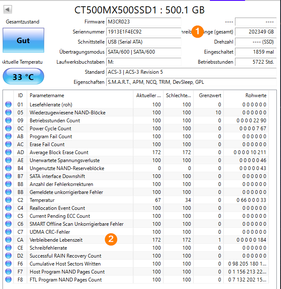Select the status orb for SMART Offline Scan row

(8, 224)
